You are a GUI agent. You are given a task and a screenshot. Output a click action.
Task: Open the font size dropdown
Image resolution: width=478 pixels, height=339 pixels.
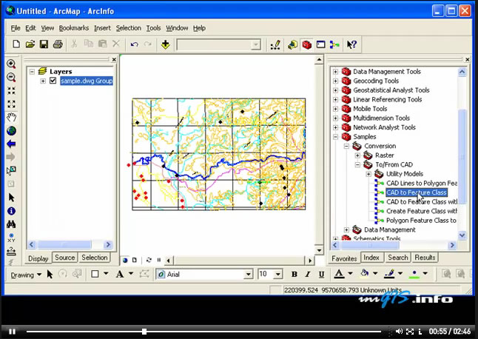277,275
